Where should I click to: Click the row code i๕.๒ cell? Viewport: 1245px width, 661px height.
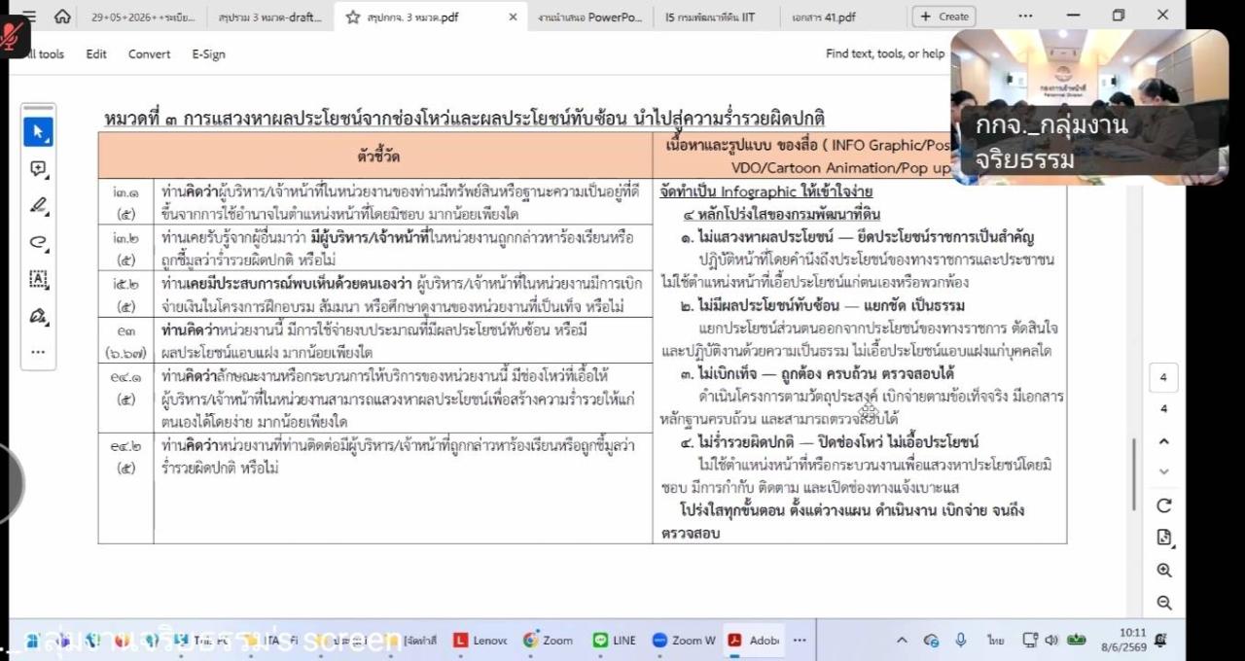tap(126, 295)
